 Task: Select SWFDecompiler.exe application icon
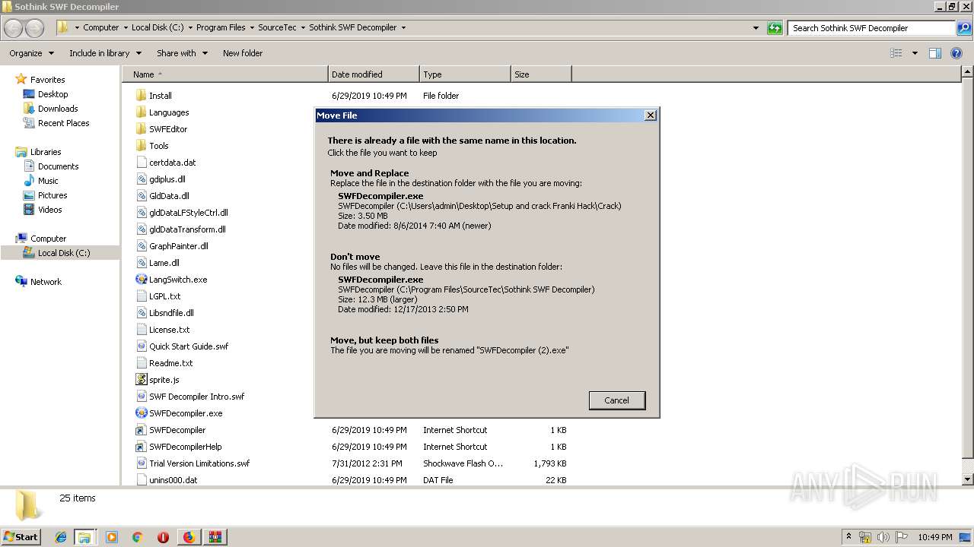pyautogui.click(x=141, y=413)
